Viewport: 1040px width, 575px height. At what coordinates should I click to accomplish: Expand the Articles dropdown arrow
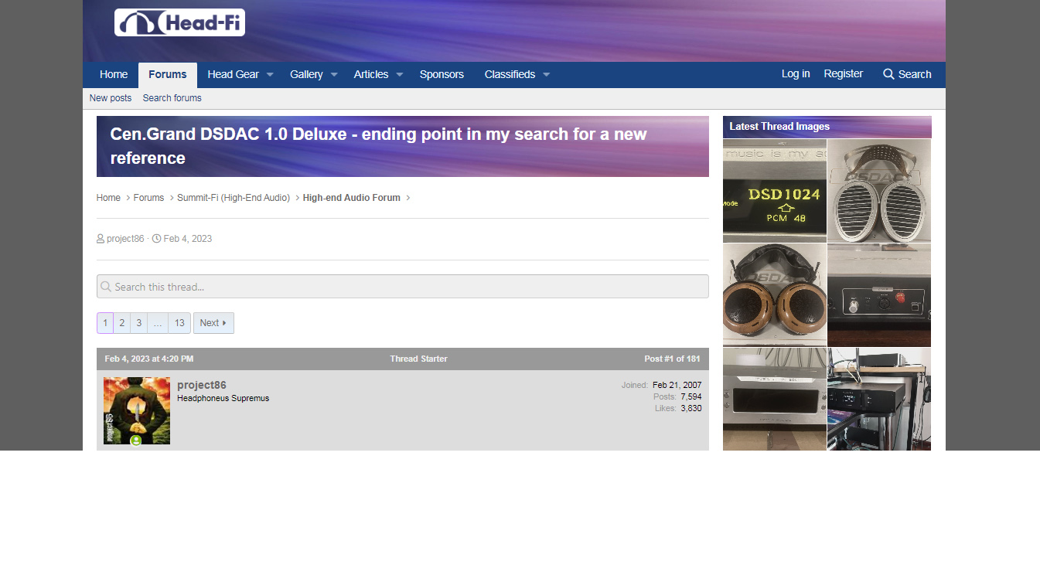click(400, 75)
